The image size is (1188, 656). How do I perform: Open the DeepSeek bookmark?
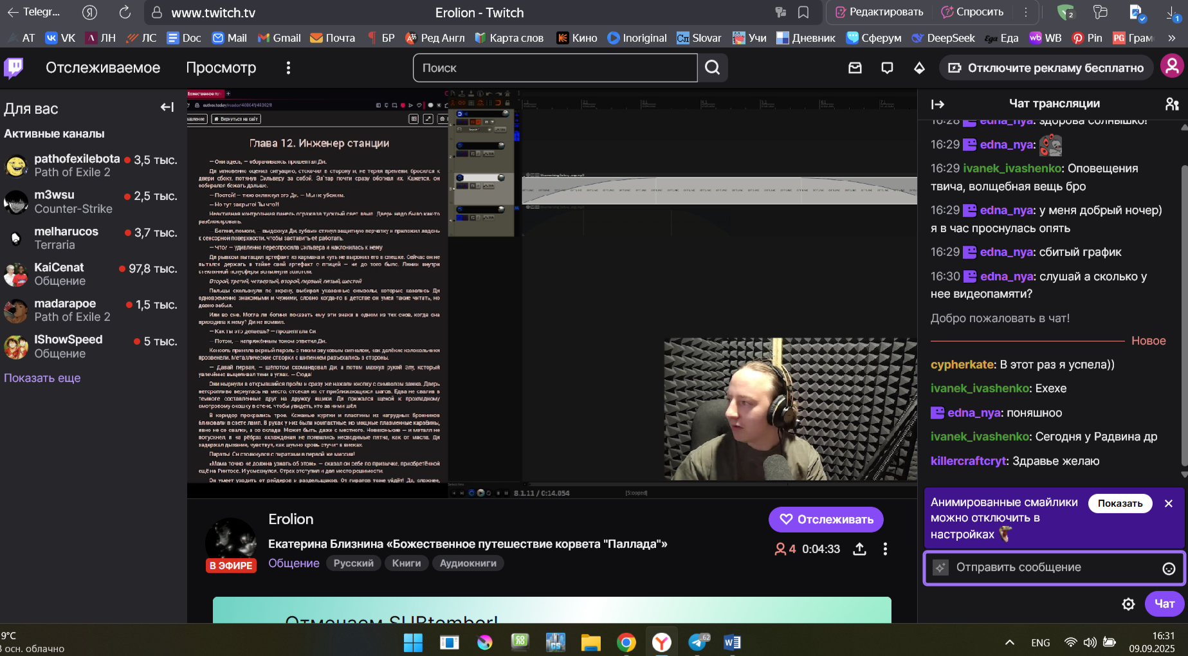point(943,38)
